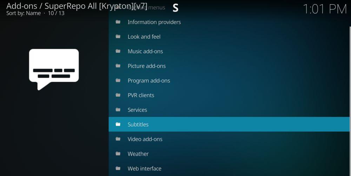This screenshot has width=351, height=176.
Task: Click the folder icon beside Subtitles
Action: click(118, 124)
